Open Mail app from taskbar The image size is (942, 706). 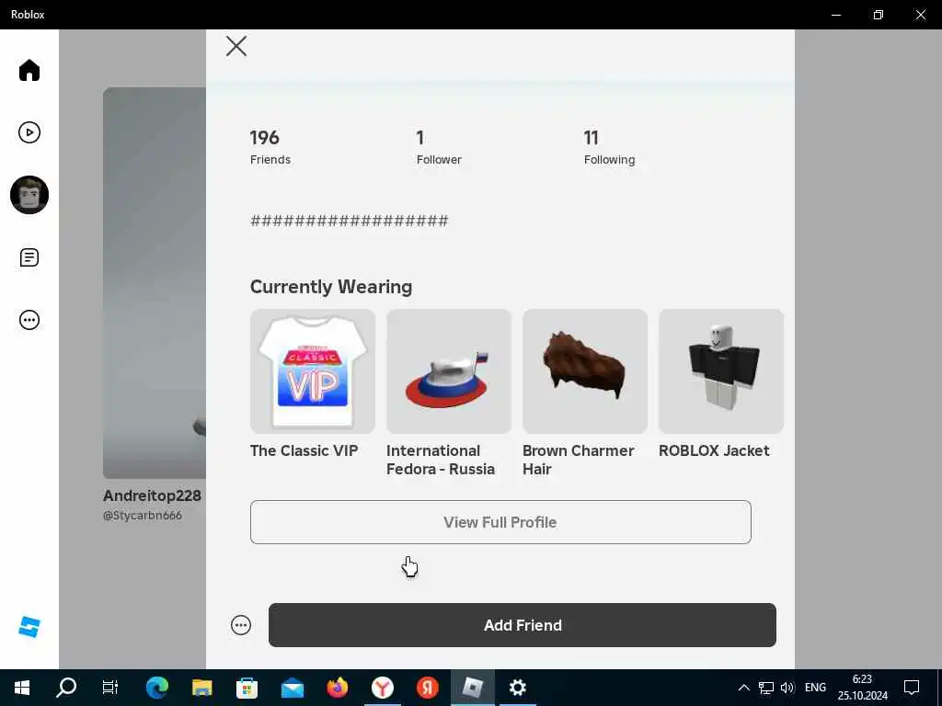pos(292,688)
